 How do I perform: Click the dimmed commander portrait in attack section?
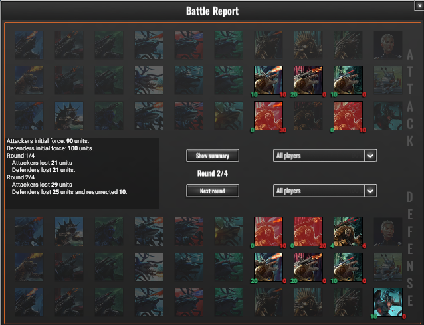tap(388, 45)
